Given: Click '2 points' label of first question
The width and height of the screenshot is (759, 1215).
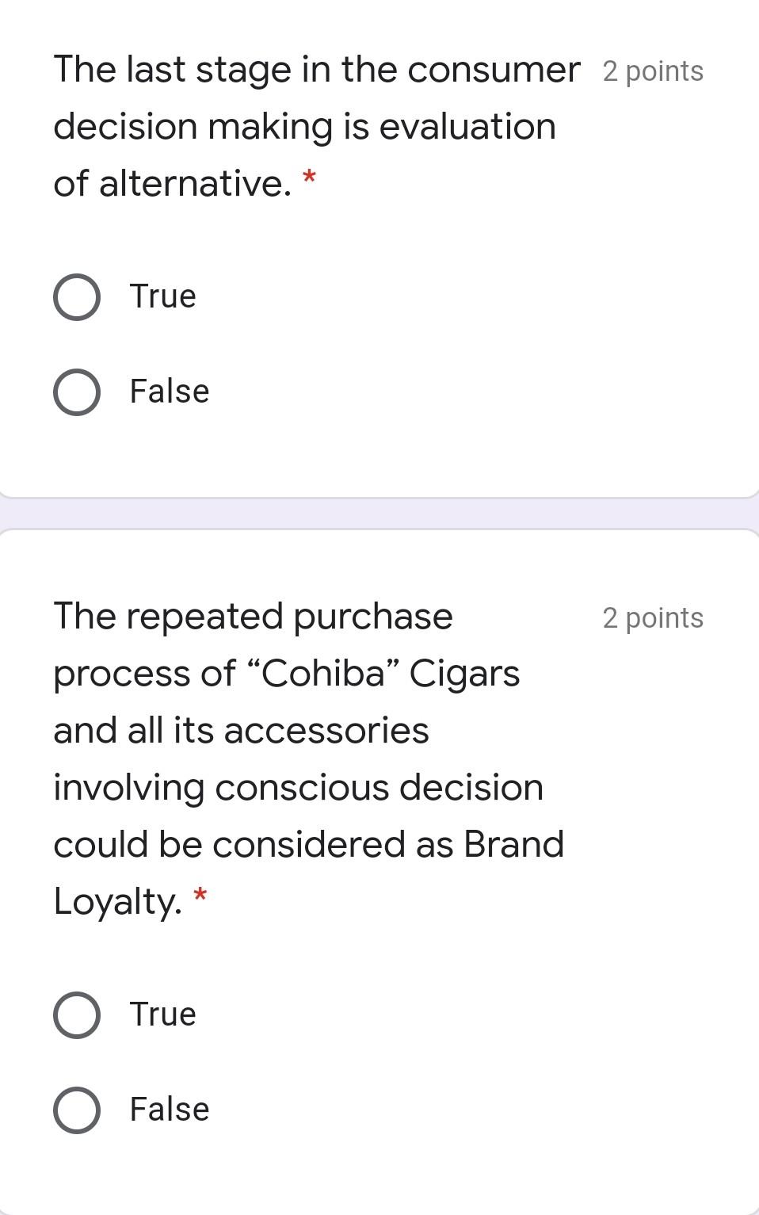Looking at the screenshot, I should [x=652, y=71].
